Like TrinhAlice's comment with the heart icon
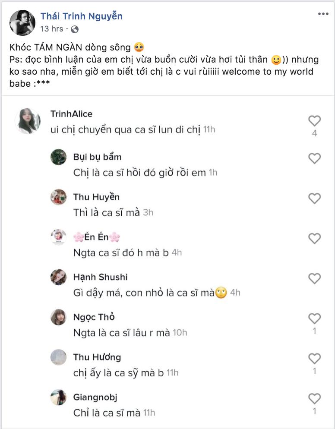The width and height of the screenshot is (335, 429). pyautogui.click(x=315, y=121)
